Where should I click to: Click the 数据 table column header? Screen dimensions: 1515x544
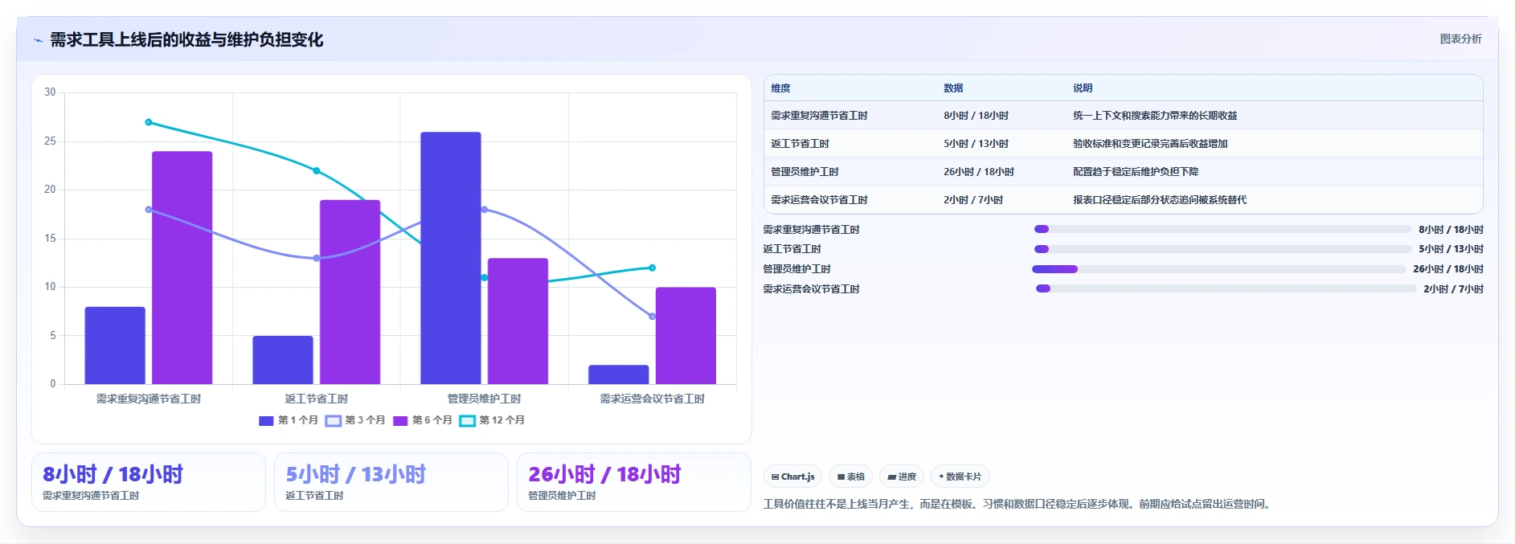[953, 88]
